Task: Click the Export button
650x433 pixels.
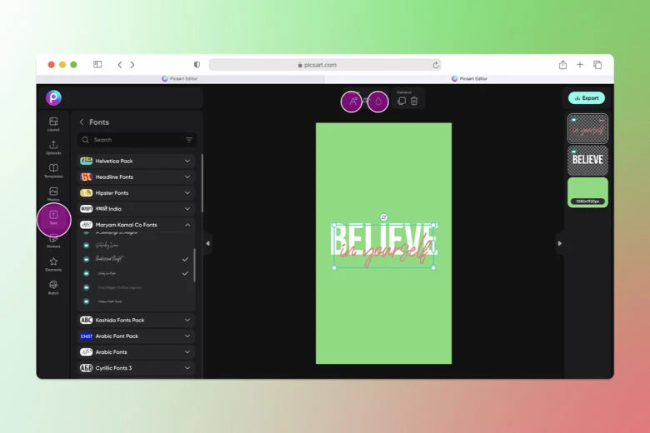Action: pyautogui.click(x=587, y=98)
